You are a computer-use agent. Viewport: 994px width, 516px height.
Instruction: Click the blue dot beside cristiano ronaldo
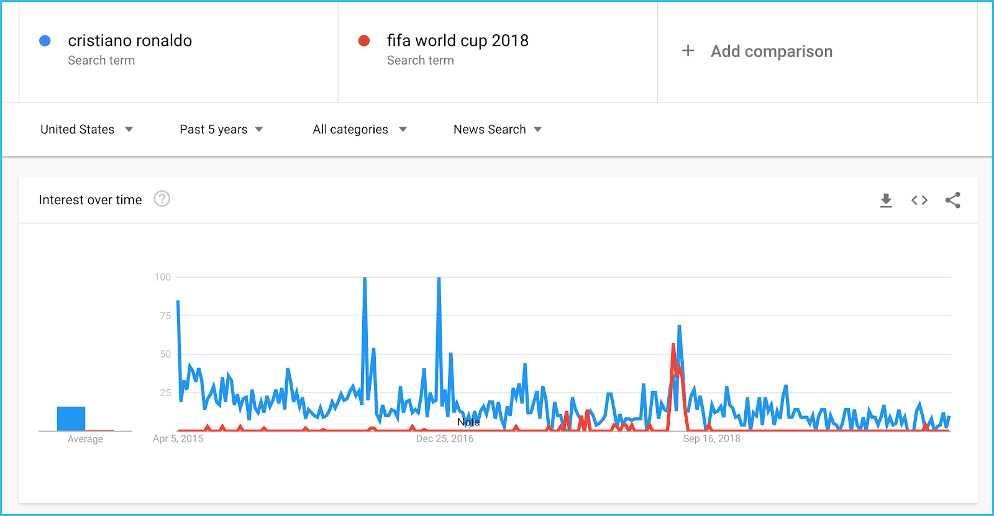(x=45, y=41)
